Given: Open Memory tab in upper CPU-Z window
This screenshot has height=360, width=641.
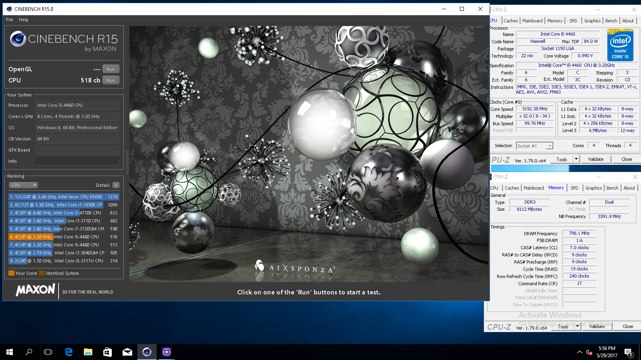Looking at the screenshot, I should [x=555, y=21].
